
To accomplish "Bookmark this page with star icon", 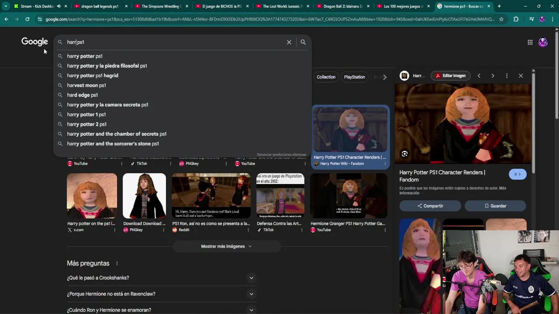I will [x=501, y=19].
